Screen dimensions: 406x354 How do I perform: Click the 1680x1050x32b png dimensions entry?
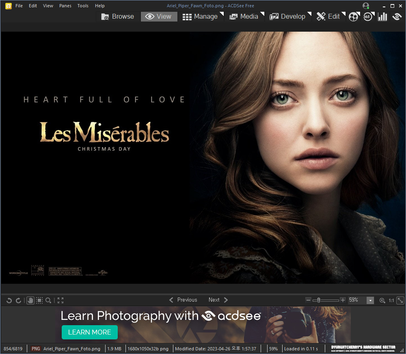148,349
